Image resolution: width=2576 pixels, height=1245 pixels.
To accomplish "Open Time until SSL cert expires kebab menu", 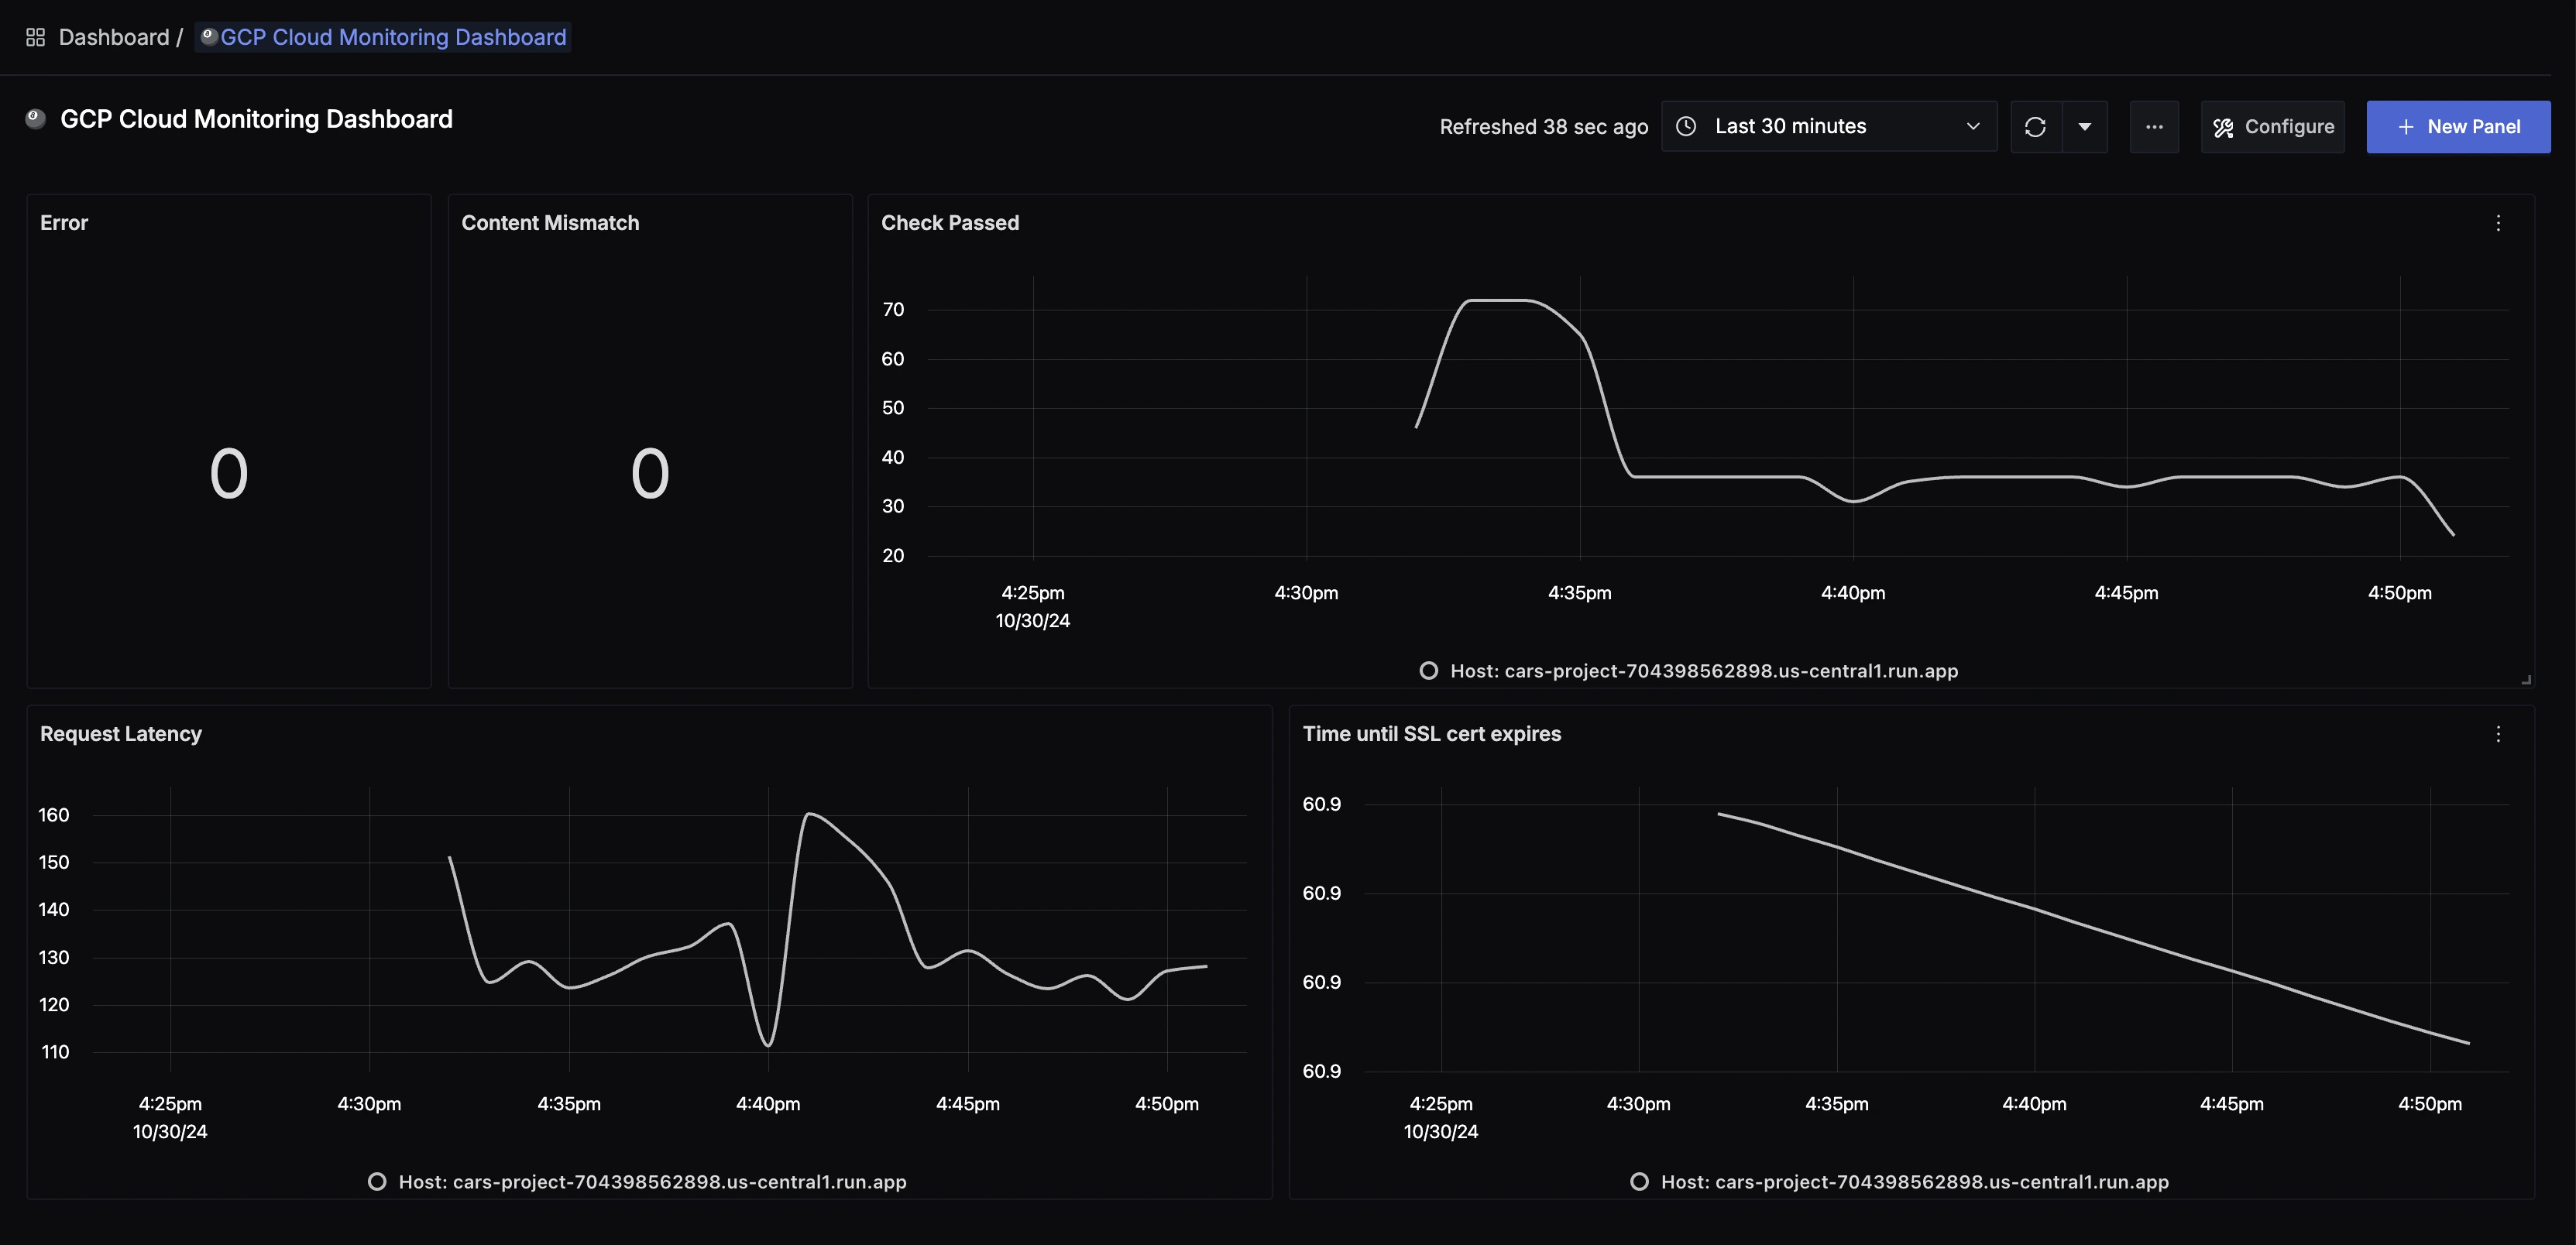I will pyautogui.click(x=2498, y=734).
